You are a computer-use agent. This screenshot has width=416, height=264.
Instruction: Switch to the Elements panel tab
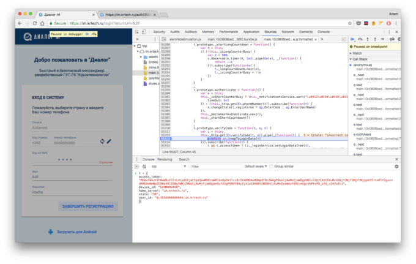coord(306,32)
